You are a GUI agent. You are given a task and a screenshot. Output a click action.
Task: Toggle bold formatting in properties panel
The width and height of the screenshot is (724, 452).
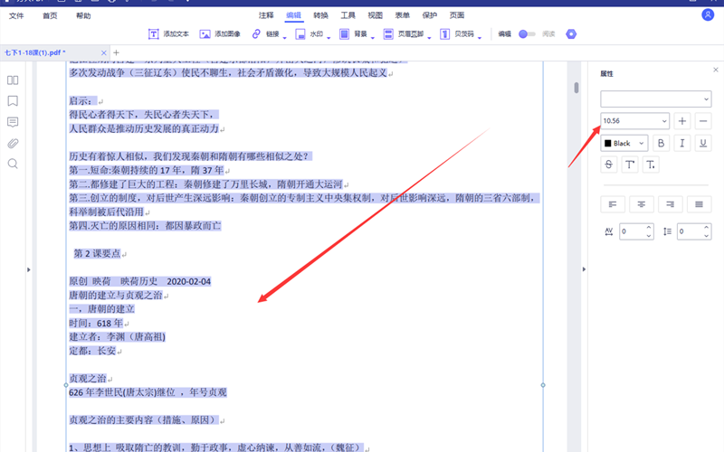661,143
